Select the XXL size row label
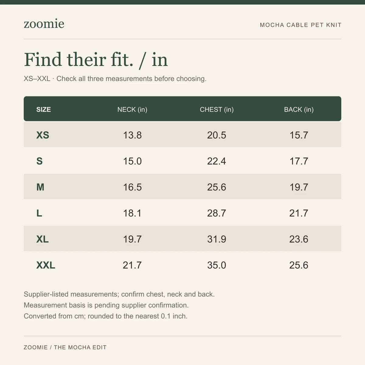This screenshot has width=365, height=365. click(46, 265)
